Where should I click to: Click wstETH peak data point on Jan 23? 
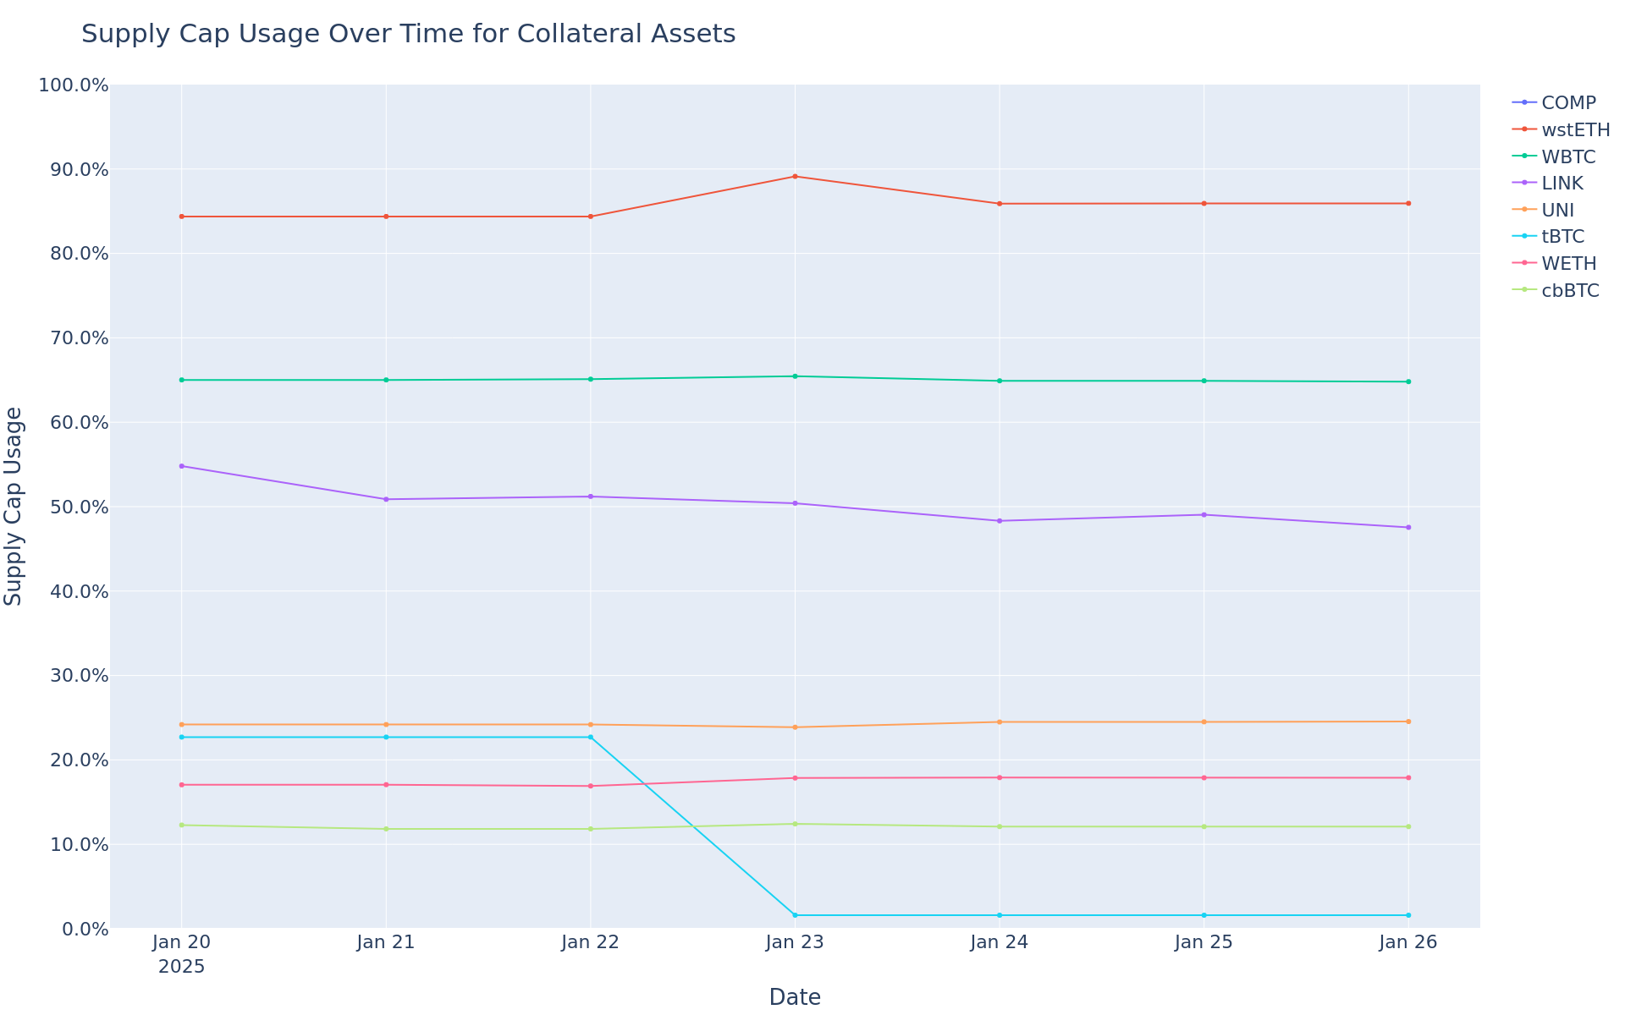(795, 177)
